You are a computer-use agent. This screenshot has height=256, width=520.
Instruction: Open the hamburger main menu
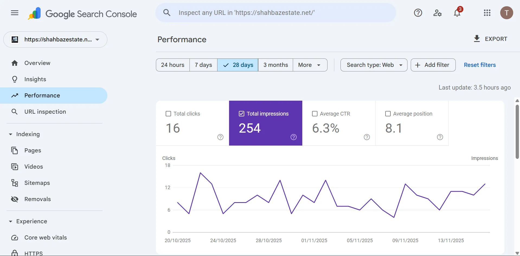[15, 13]
